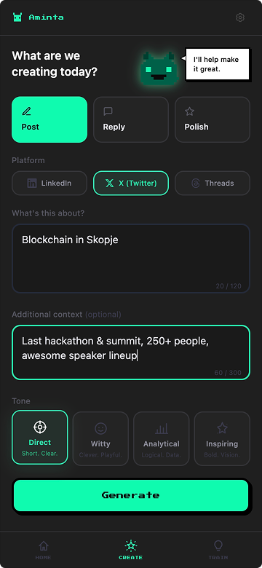Select the X (Twitter) platform
Screen dimensions: 262x568
point(131,184)
